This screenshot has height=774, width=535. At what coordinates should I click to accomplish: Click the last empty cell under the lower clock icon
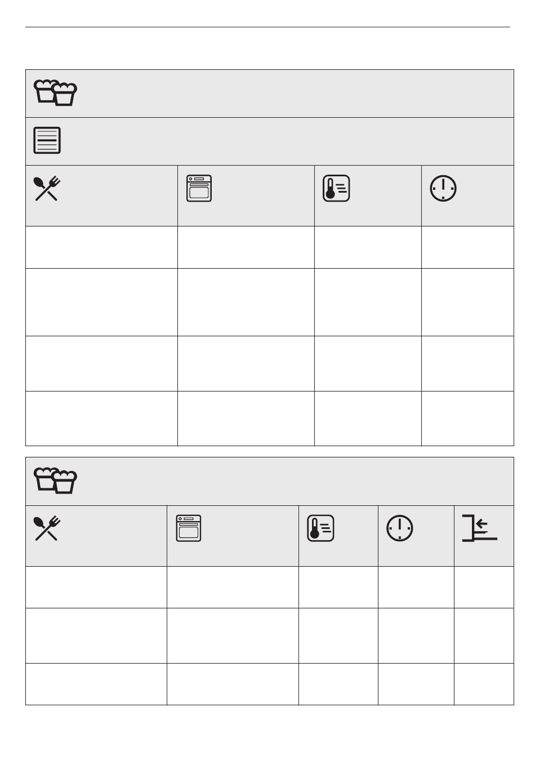point(416,684)
